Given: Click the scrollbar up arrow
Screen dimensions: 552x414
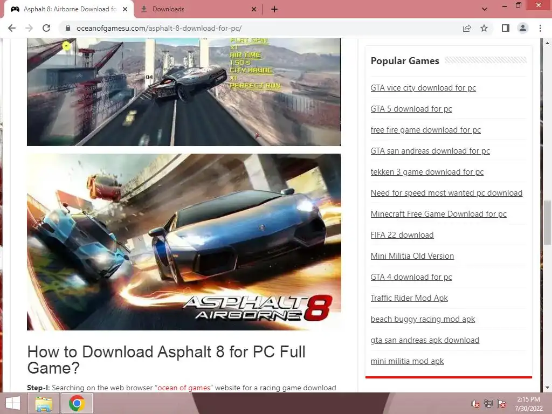Looking at the screenshot, I should [x=547, y=43].
